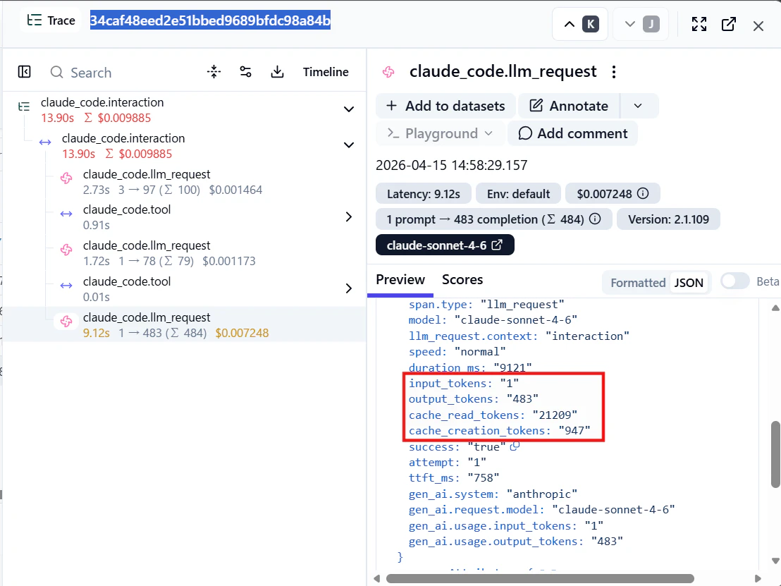The width and height of the screenshot is (781, 586).
Task: Go to previous trace using K arrow
Action: (580, 24)
